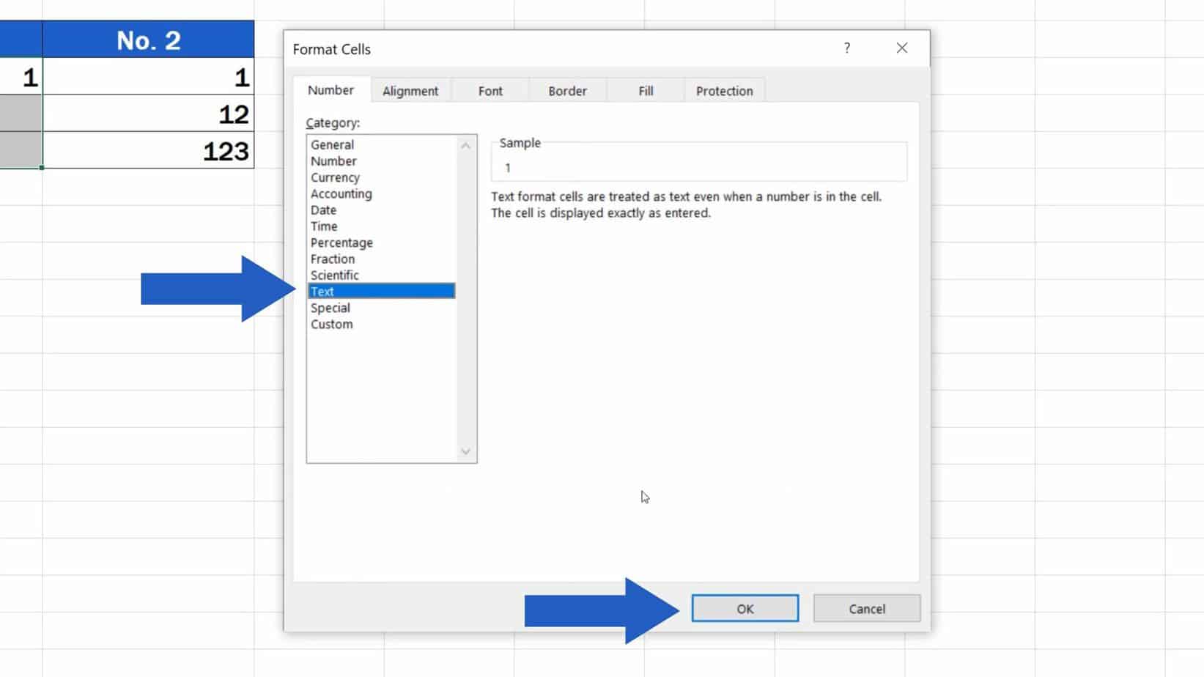Switch to the Border tab
Image resolution: width=1204 pixels, height=677 pixels.
(x=568, y=90)
